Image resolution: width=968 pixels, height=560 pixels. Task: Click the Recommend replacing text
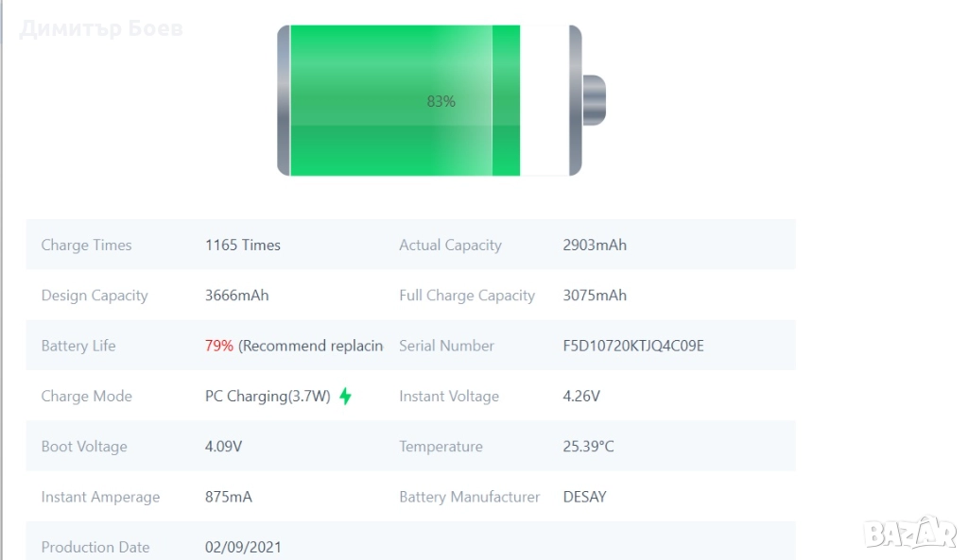tap(311, 346)
